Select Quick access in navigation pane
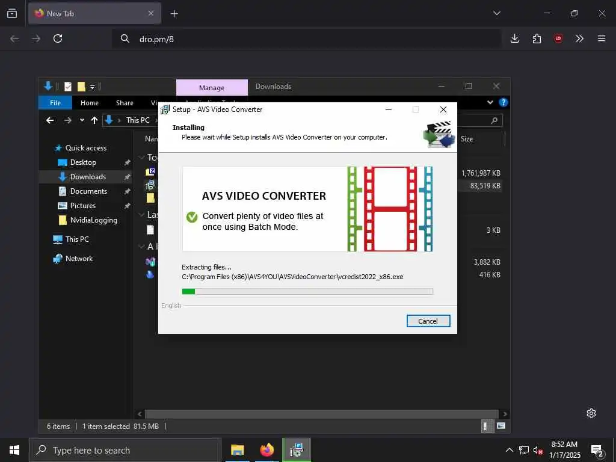 coord(85,148)
